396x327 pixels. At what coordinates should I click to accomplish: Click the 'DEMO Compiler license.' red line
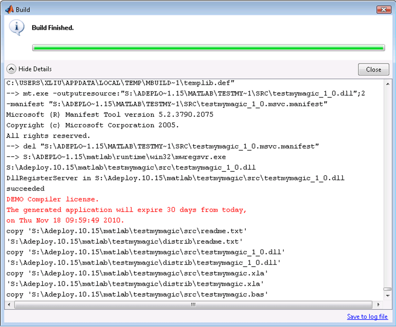click(52, 199)
